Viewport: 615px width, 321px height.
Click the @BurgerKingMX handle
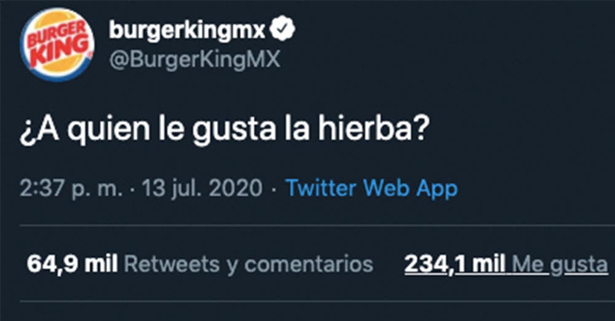[195, 60]
